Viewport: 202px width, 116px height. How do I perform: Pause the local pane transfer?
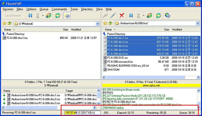coord(30,16)
